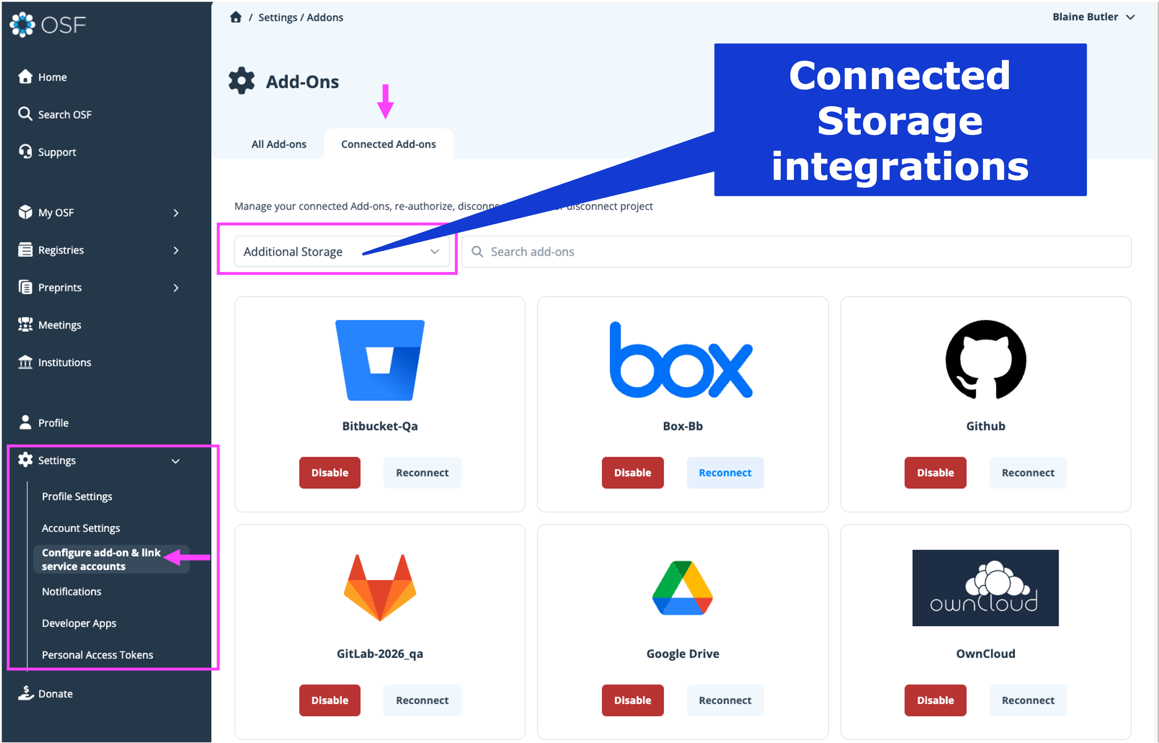
Task: Expand the Registries submenu chevron
Action: click(x=176, y=250)
